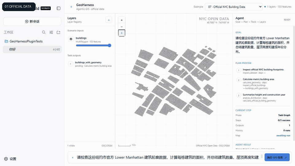Select the 你好 conversation
This screenshot has width=295, height=166.
[x=32, y=49]
